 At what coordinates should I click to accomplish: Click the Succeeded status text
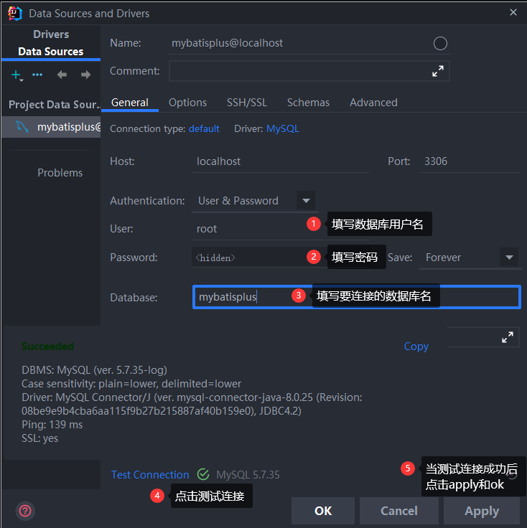click(x=47, y=346)
